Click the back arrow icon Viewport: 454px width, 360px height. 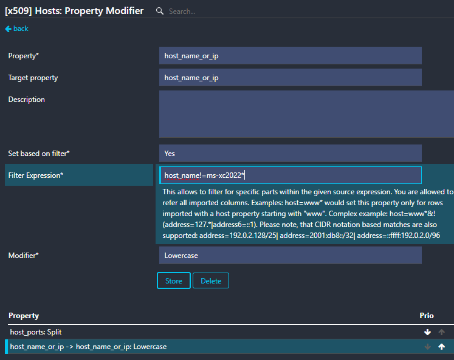tap(8, 29)
